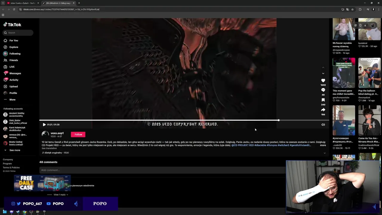Viewport: 382px width, 215px height.
Task: Open the Program footer link
Action: (7, 163)
